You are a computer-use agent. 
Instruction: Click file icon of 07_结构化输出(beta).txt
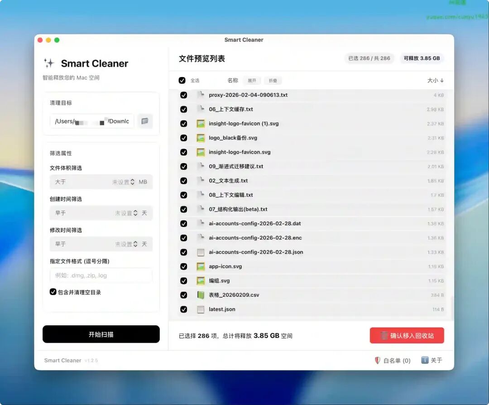click(x=201, y=209)
